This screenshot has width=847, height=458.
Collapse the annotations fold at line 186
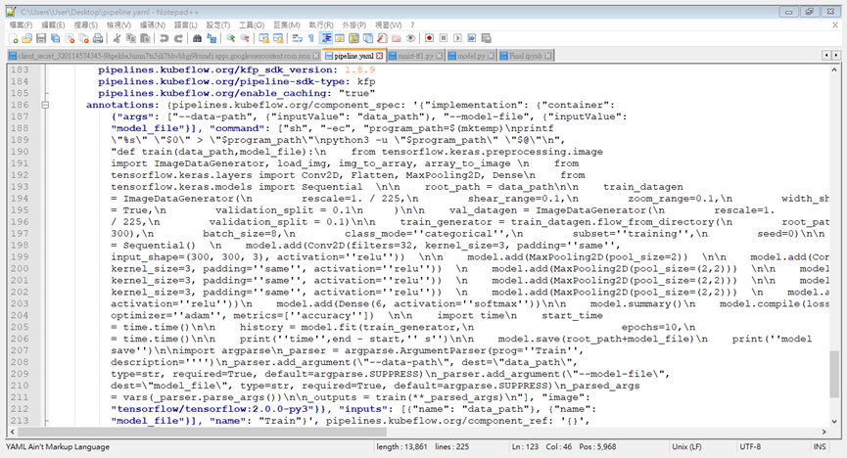(45, 105)
